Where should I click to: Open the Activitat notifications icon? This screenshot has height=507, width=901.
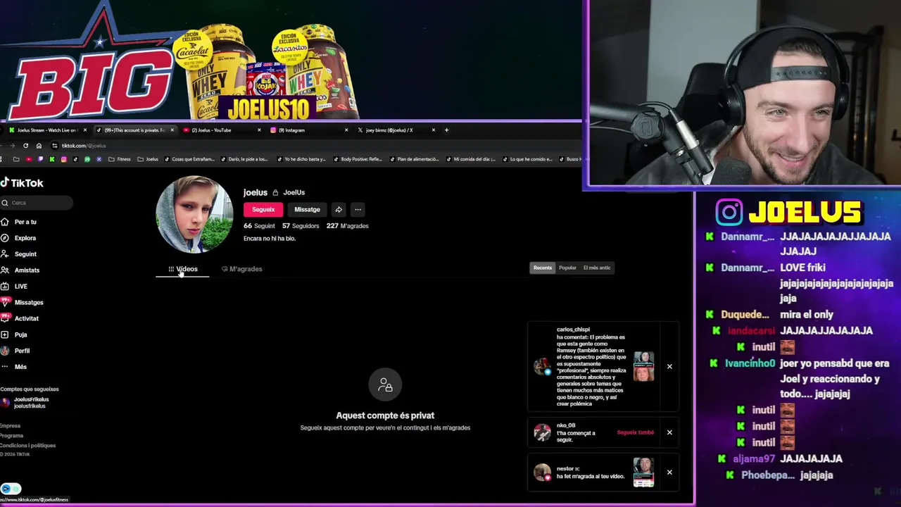(5, 318)
